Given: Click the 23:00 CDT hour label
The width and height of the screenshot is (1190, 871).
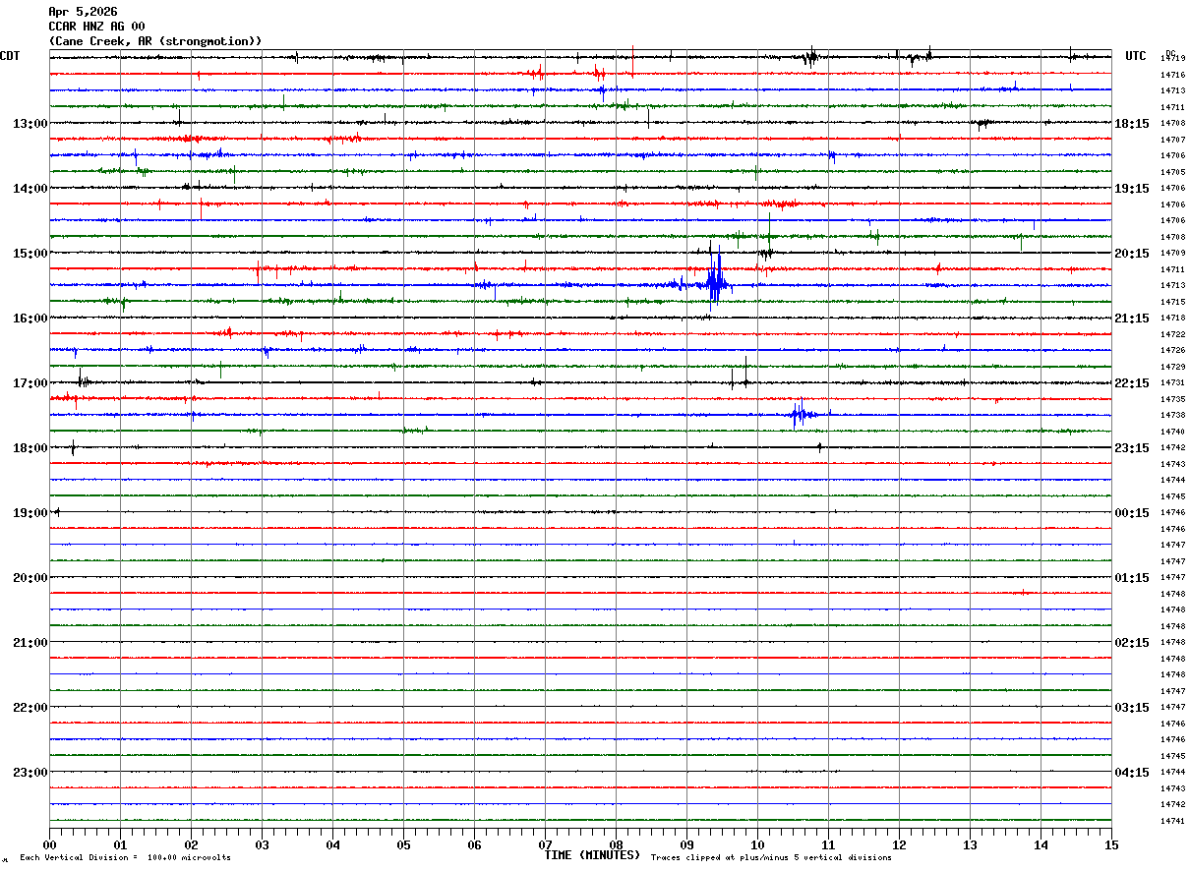Looking at the screenshot, I should tap(30, 773).
